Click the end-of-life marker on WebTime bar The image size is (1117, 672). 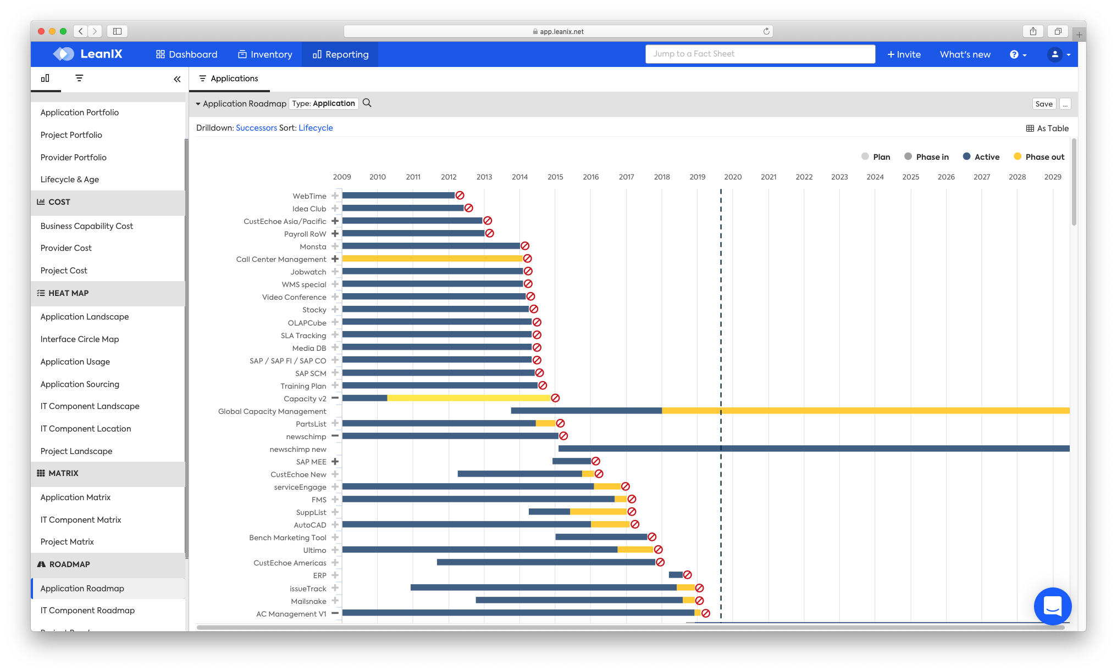(x=460, y=195)
